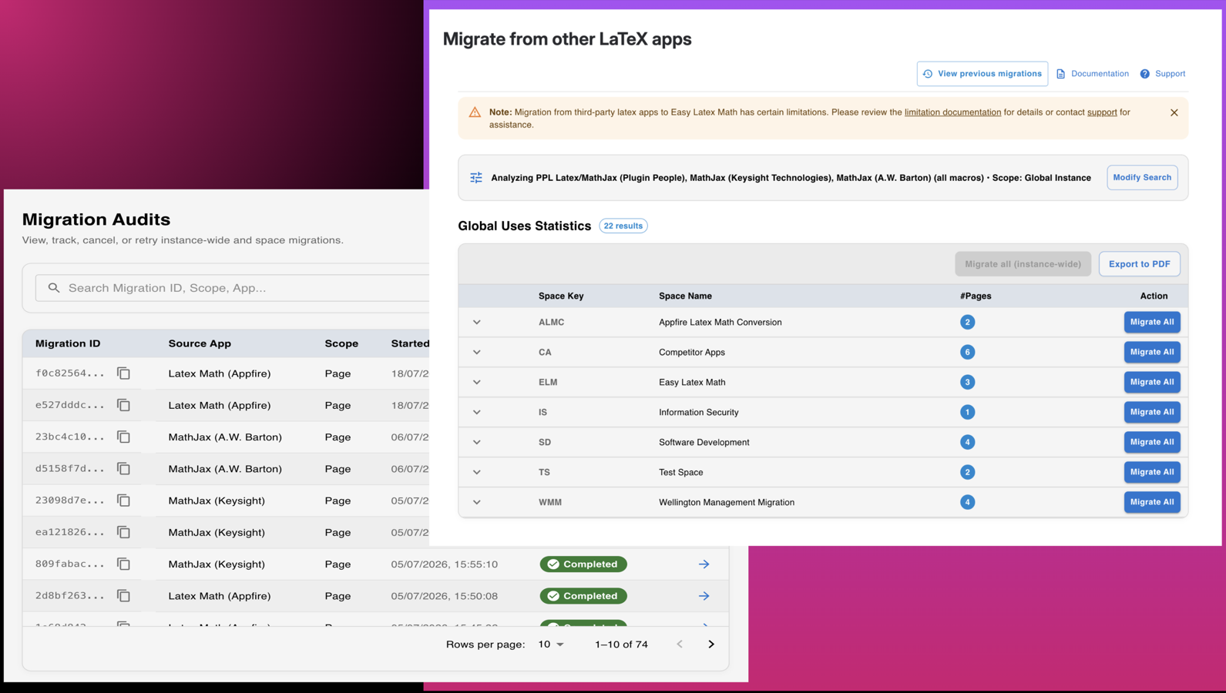Click the warning triangle icon in the note
The height and width of the screenshot is (693, 1226).
(x=475, y=112)
